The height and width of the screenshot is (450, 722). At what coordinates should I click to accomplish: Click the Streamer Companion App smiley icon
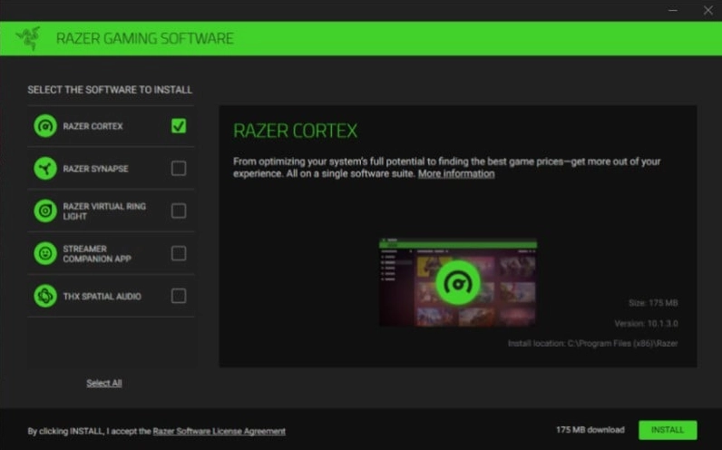pyautogui.click(x=45, y=253)
